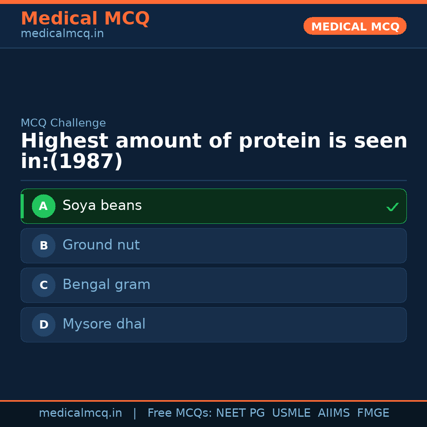This screenshot has width=427, height=427.
Task: Select the circular A badge icon
Action: coord(43,206)
